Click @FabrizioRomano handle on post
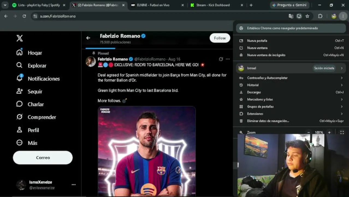 click(x=150, y=59)
